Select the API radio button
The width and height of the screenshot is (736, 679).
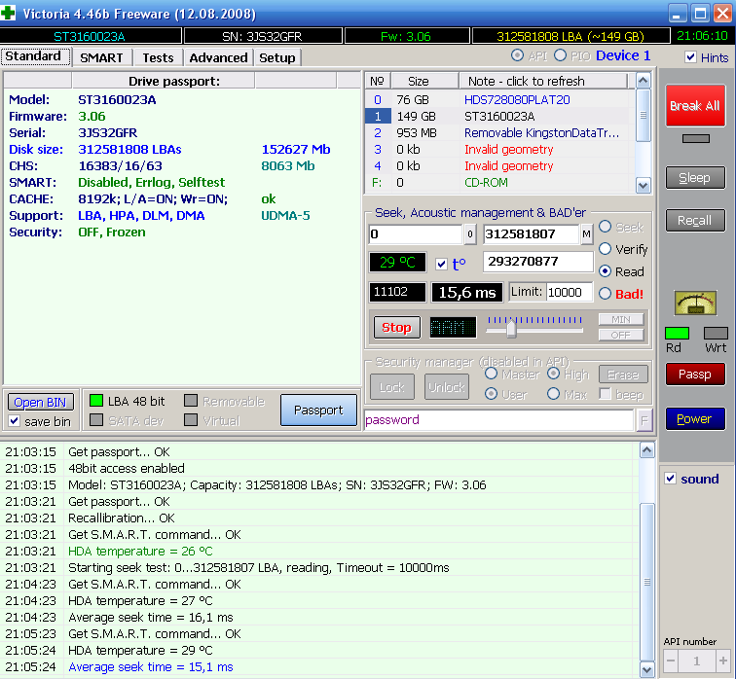(517, 55)
